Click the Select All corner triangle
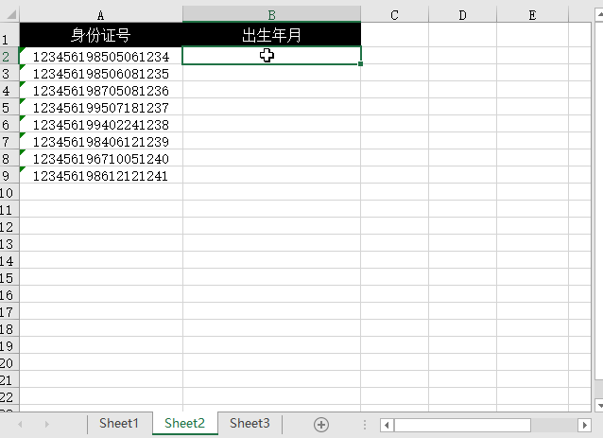Screen dimensions: 603x438 coord(10,14)
